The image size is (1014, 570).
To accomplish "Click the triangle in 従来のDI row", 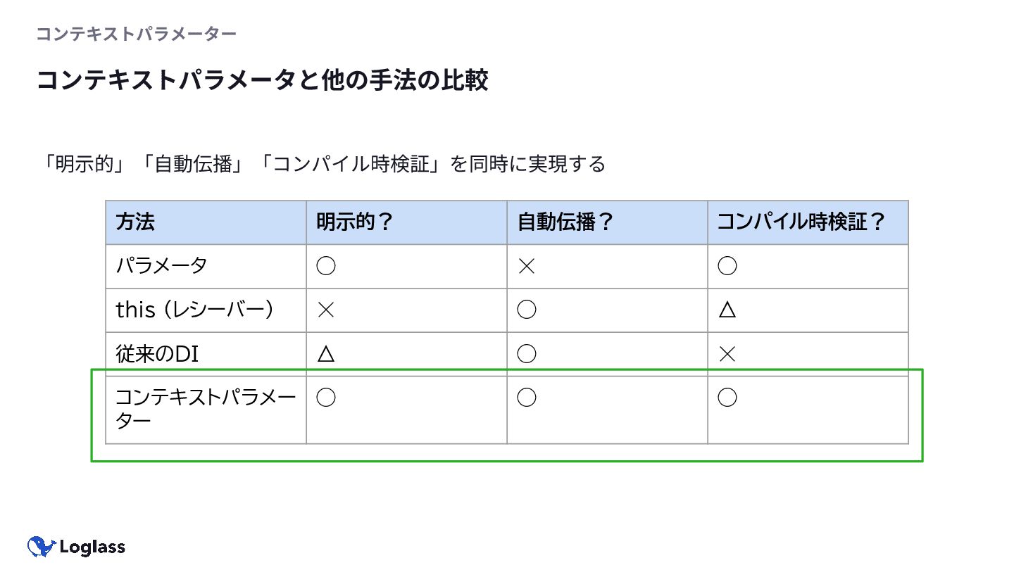I will click(x=325, y=353).
